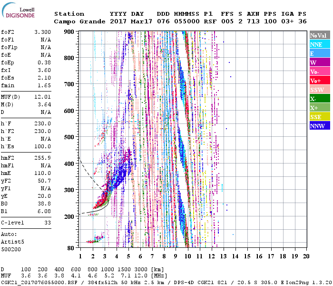Click the IGA value 03+
Image resolution: width=333 pixels, height=286 pixels.
[x=287, y=21]
